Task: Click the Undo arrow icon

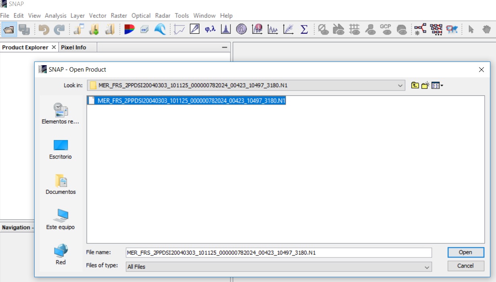Action: click(x=44, y=29)
